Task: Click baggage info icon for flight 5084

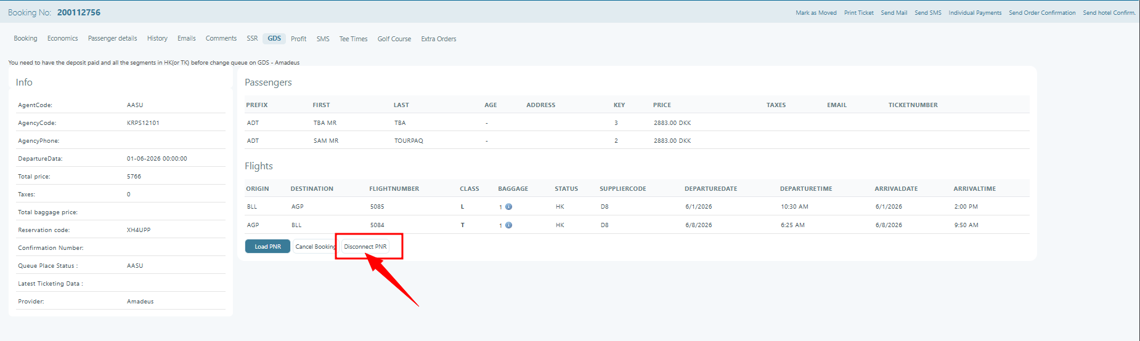Action: 508,225
